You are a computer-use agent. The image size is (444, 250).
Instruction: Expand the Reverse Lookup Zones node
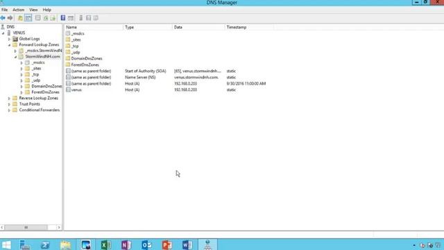point(9,99)
